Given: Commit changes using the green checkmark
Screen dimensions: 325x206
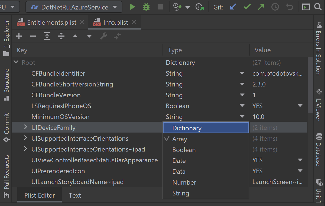Looking at the screenshot, I should (247, 7).
